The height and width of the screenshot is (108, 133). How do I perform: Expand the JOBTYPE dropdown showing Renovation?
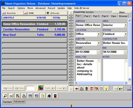pos(99,43)
